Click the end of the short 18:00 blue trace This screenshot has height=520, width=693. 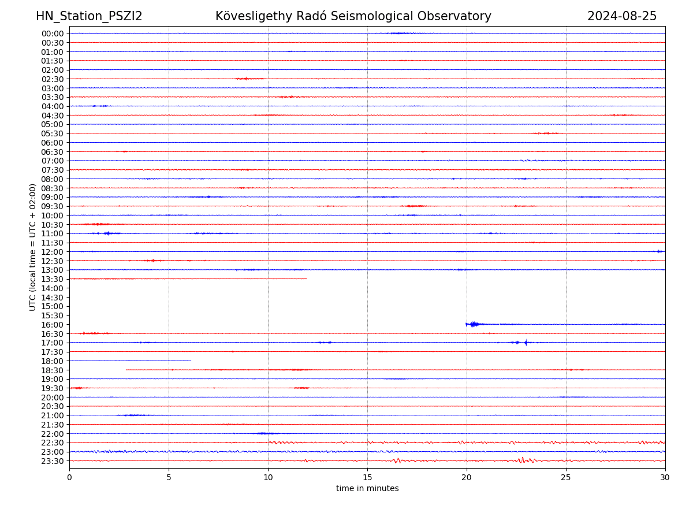190,361
